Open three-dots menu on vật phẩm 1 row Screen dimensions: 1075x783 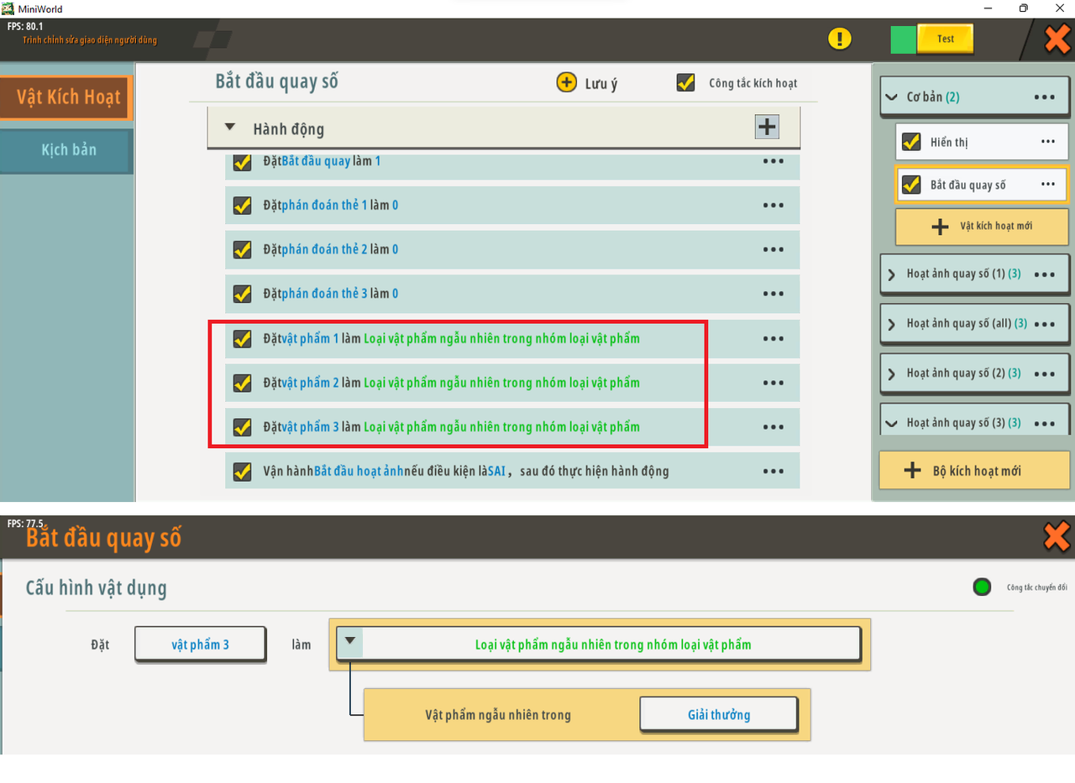(x=773, y=338)
